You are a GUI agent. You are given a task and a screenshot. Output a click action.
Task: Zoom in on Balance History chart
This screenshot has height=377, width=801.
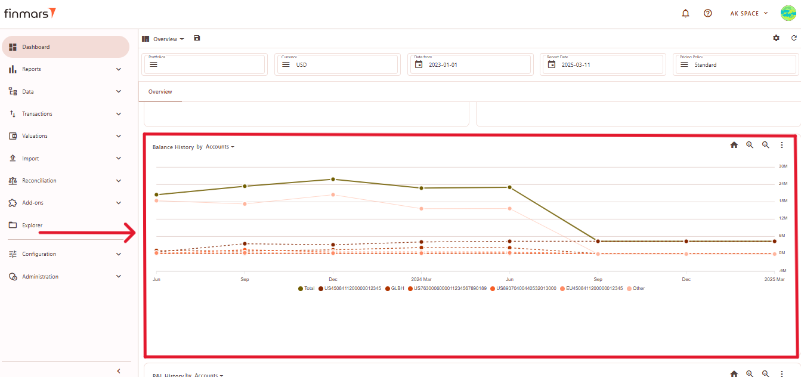pyautogui.click(x=750, y=145)
